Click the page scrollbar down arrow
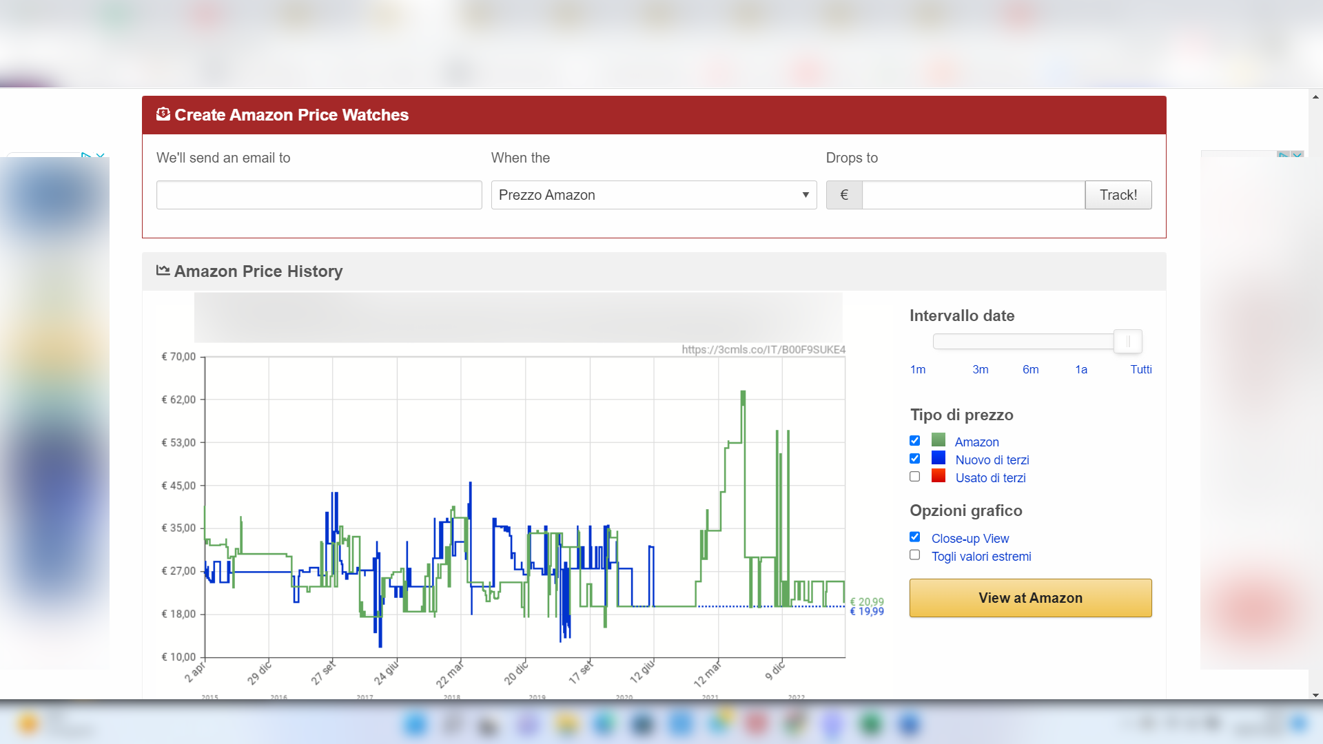1323x744 pixels. tap(1315, 695)
